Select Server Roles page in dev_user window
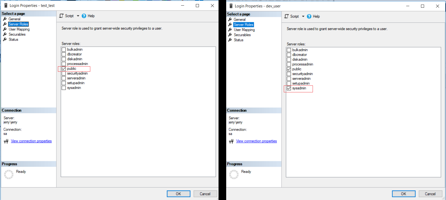The height and width of the screenshot is (200, 446). [244, 24]
